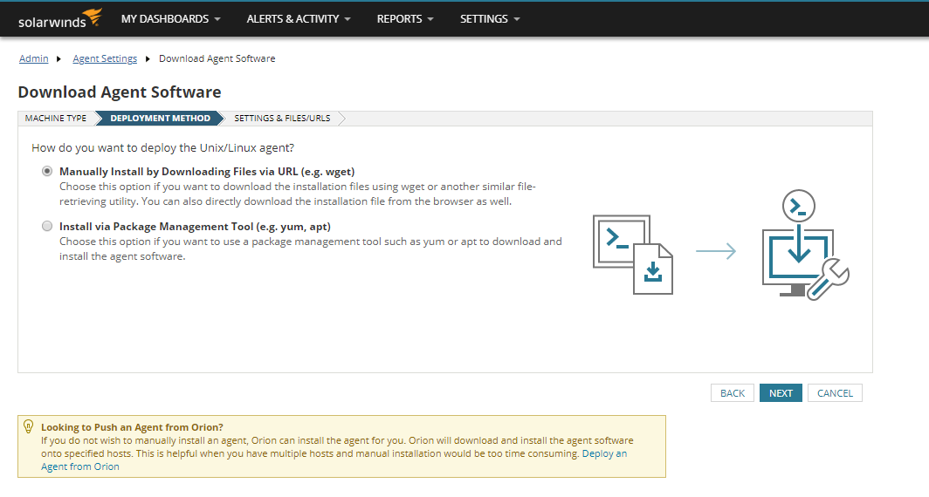The image size is (929, 497).
Task: Click the Download Agent Software heading
Action: point(120,92)
